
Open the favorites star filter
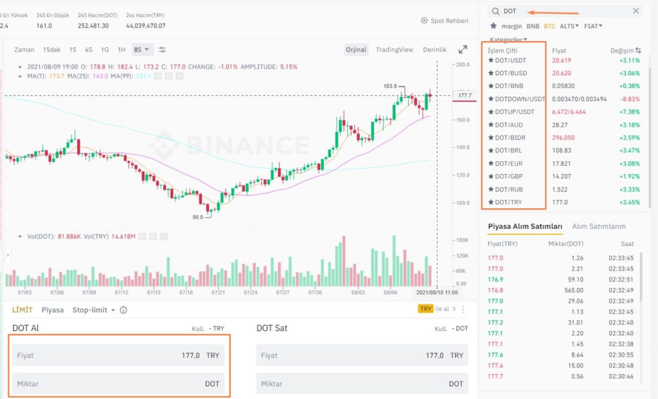(493, 26)
